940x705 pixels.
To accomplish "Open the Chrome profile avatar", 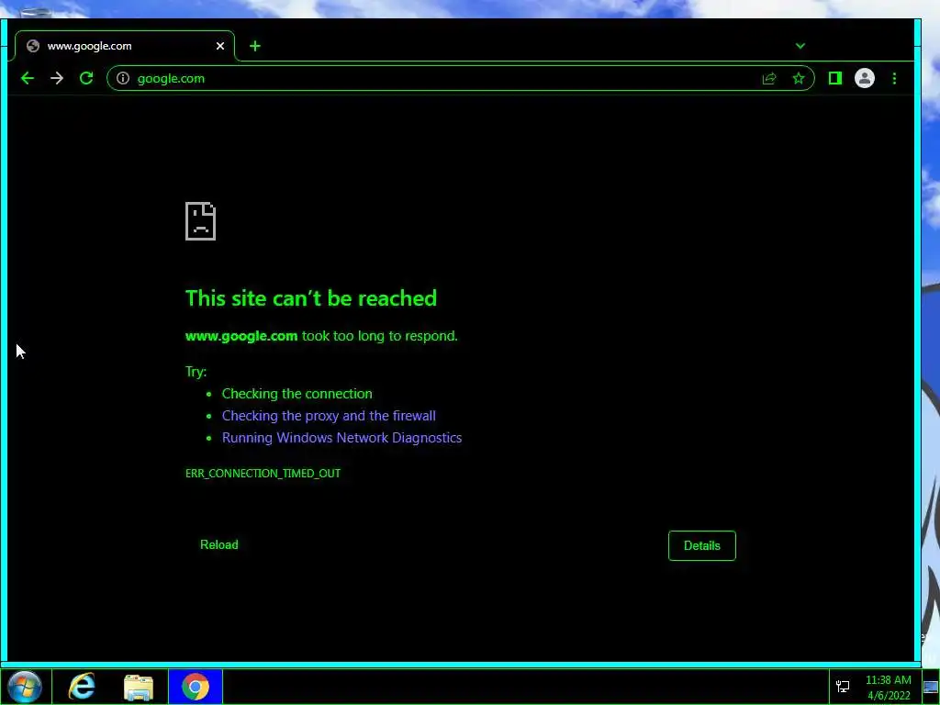I will [x=865, y=79].
